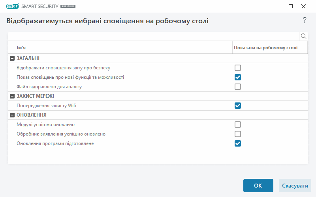Close the window with the X icon
Screen dimensions: 316x197
click(x=303, y=6)
